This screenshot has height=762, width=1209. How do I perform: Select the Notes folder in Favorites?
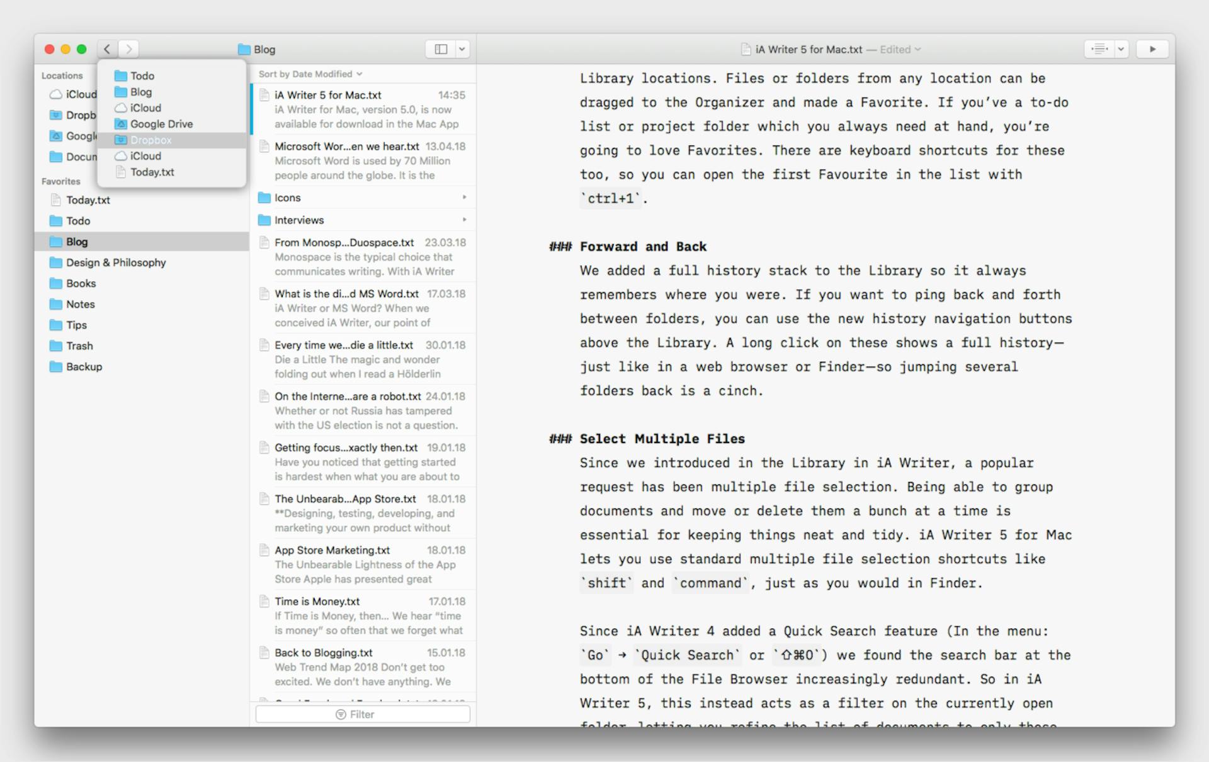[x=81, y=304]
